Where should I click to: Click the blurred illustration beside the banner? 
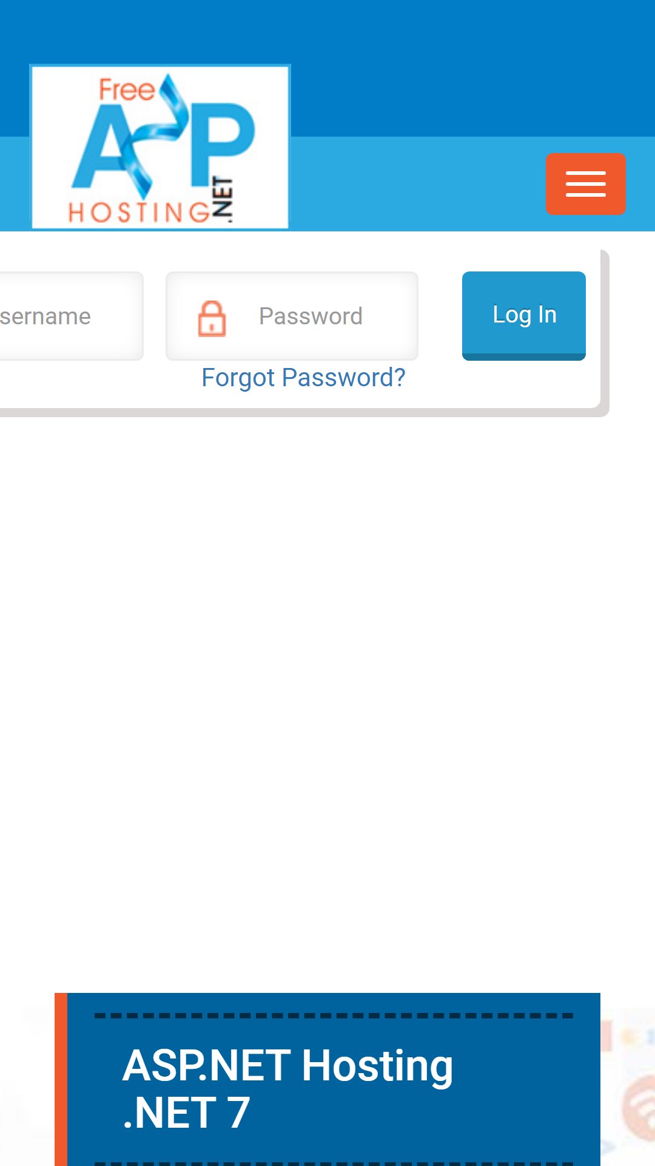(628, 1087)
